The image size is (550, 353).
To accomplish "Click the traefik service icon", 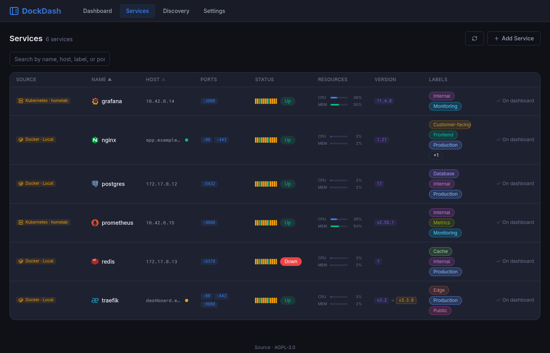I will (95, 300).
